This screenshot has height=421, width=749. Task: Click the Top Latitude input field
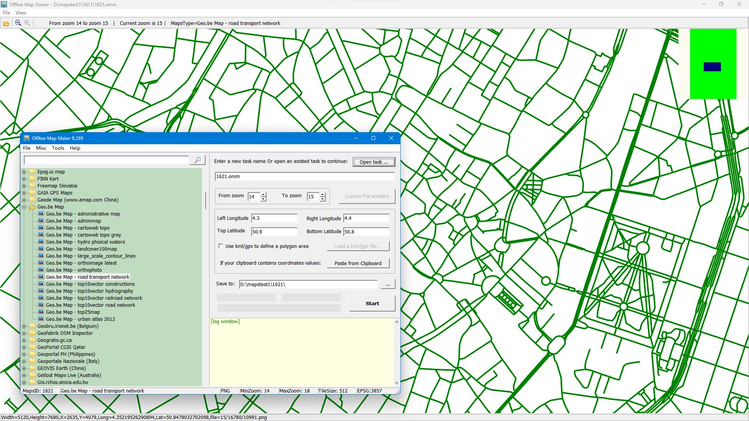click(x=274, y=232)
